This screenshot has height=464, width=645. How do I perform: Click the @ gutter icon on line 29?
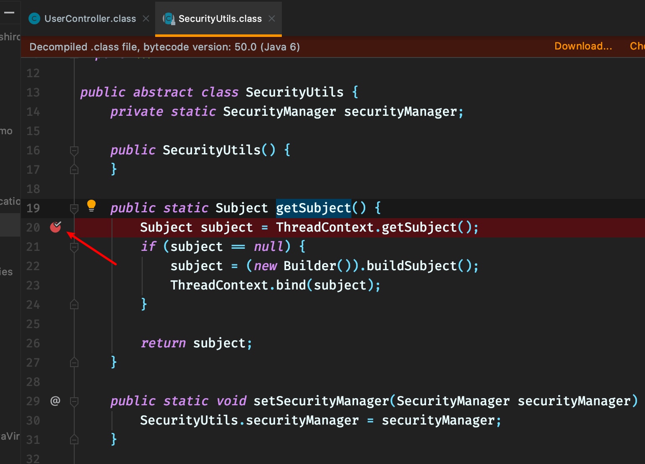pyautogui.click(x=55, y=401)
